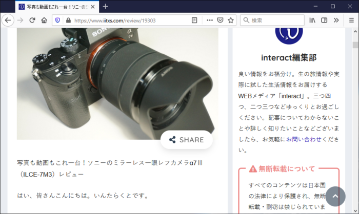This screenshot has width=359, height=214.
Task: Jump to top with round arrow button
Action: (x=335, y=197)
